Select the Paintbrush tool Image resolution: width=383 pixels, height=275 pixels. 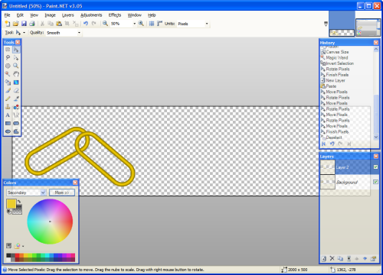(x=8, y=90)
